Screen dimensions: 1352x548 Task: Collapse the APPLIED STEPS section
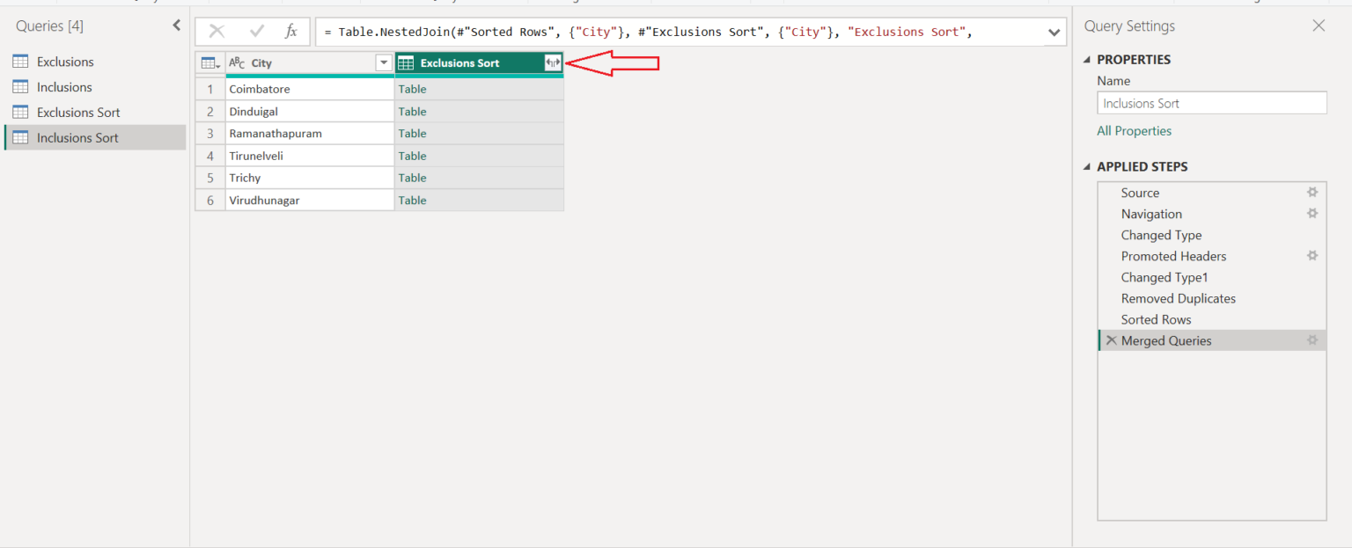point(1087,167)
